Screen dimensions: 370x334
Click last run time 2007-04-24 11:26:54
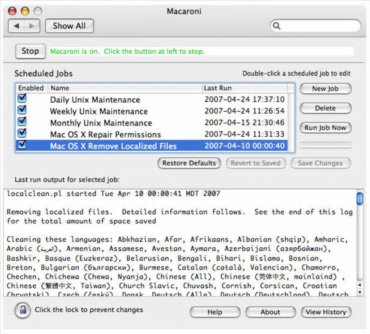(245, 111)
